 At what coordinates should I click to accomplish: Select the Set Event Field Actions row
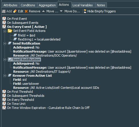click(x=29, y=31)
